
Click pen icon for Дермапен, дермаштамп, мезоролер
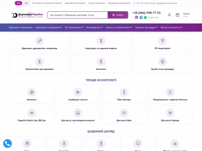[40, 41]
